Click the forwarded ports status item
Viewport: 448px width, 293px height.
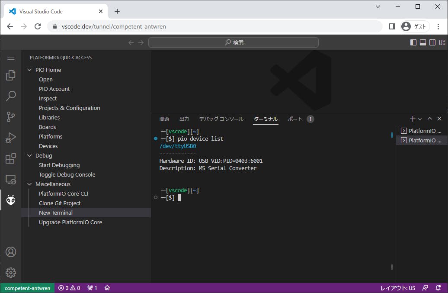pos(92,288)
